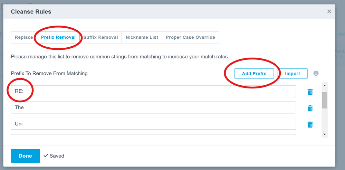The image size is (345, 170).
Task: Click the partially visible fourth prefix field
Action: coord(153,136)
